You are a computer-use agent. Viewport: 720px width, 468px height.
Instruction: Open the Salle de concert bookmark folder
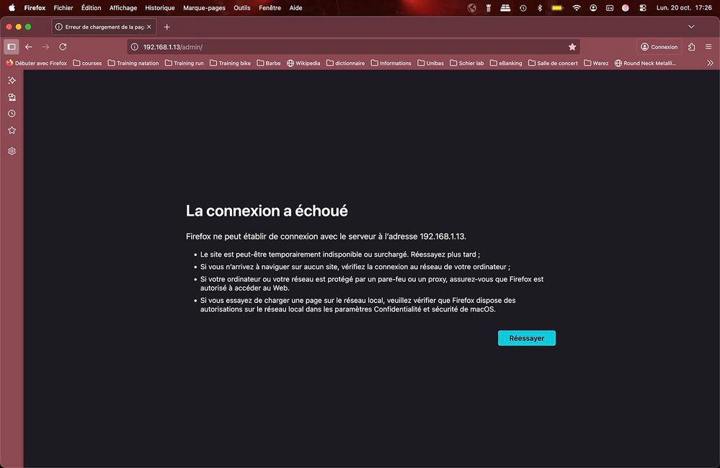[x=553, y=63]
